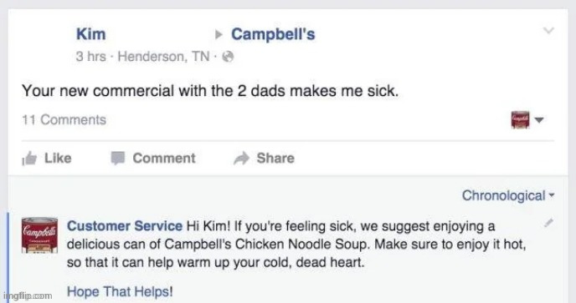Open the post options chevron menu

point(548,30)
